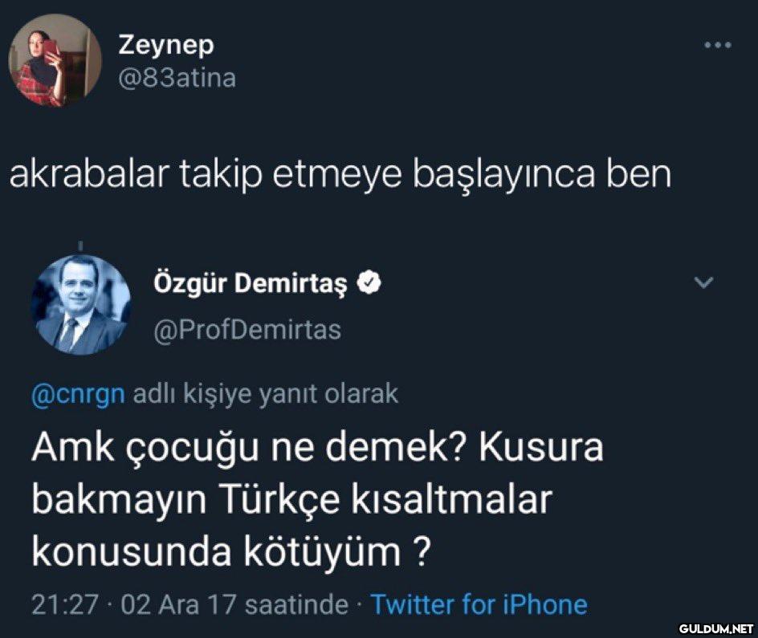Open Özgür Demirtaş's profile avatar
The height and width of the screenshot is (638, 758).
81,305
